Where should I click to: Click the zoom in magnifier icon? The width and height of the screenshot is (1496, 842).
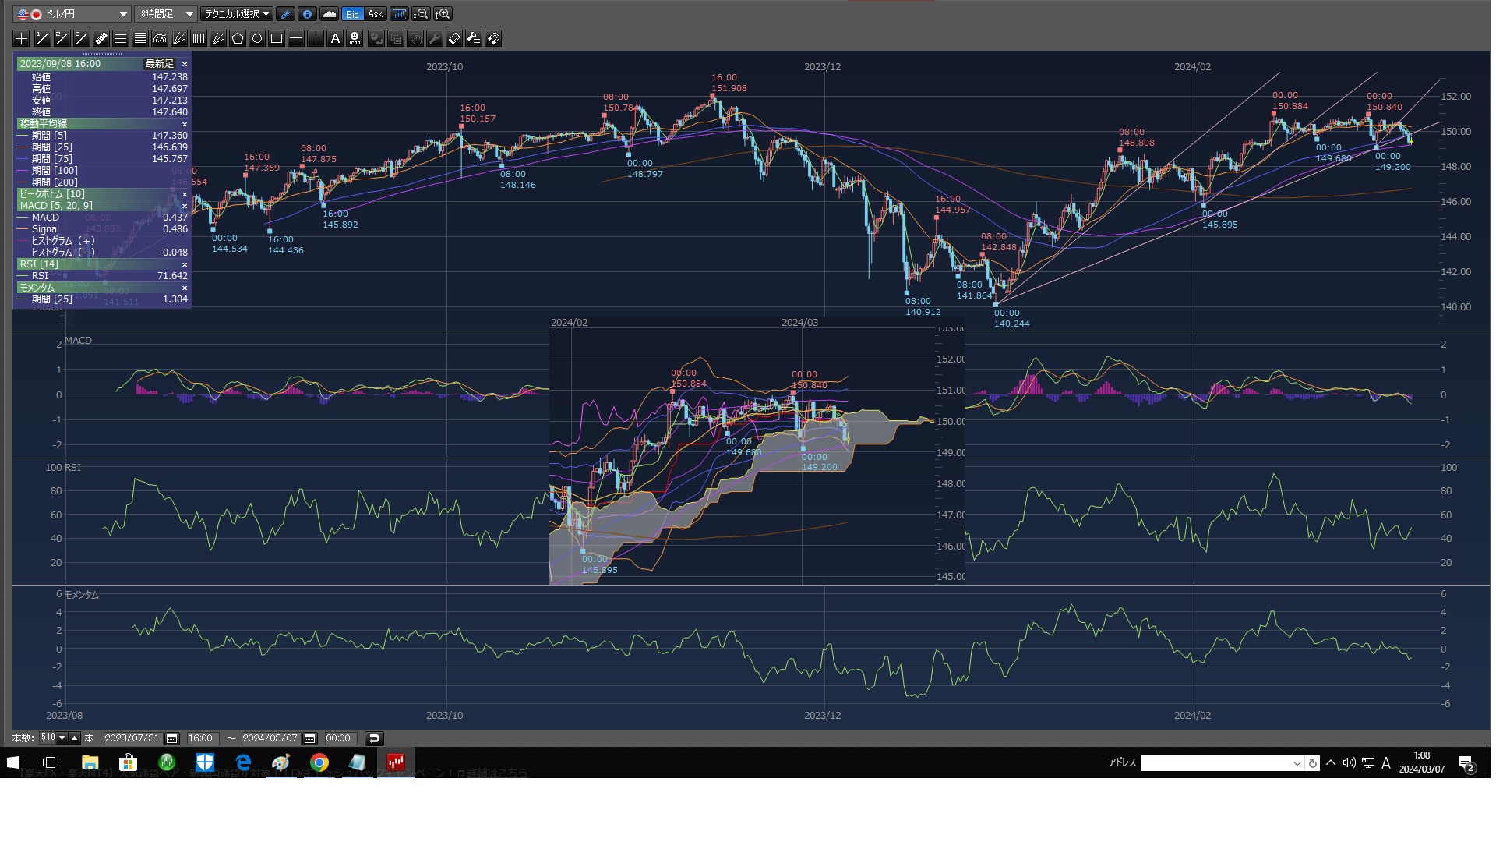click(443, 14)
